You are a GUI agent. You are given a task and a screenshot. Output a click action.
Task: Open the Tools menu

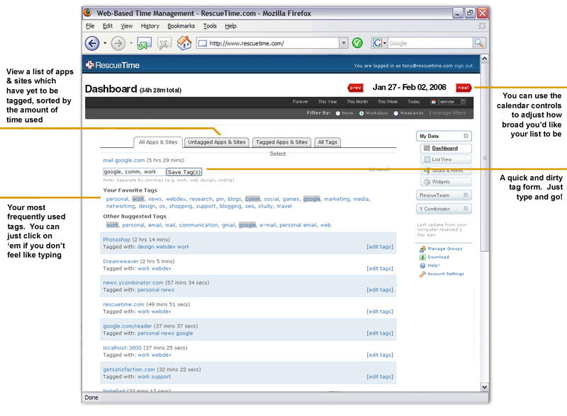coord(210,26)
